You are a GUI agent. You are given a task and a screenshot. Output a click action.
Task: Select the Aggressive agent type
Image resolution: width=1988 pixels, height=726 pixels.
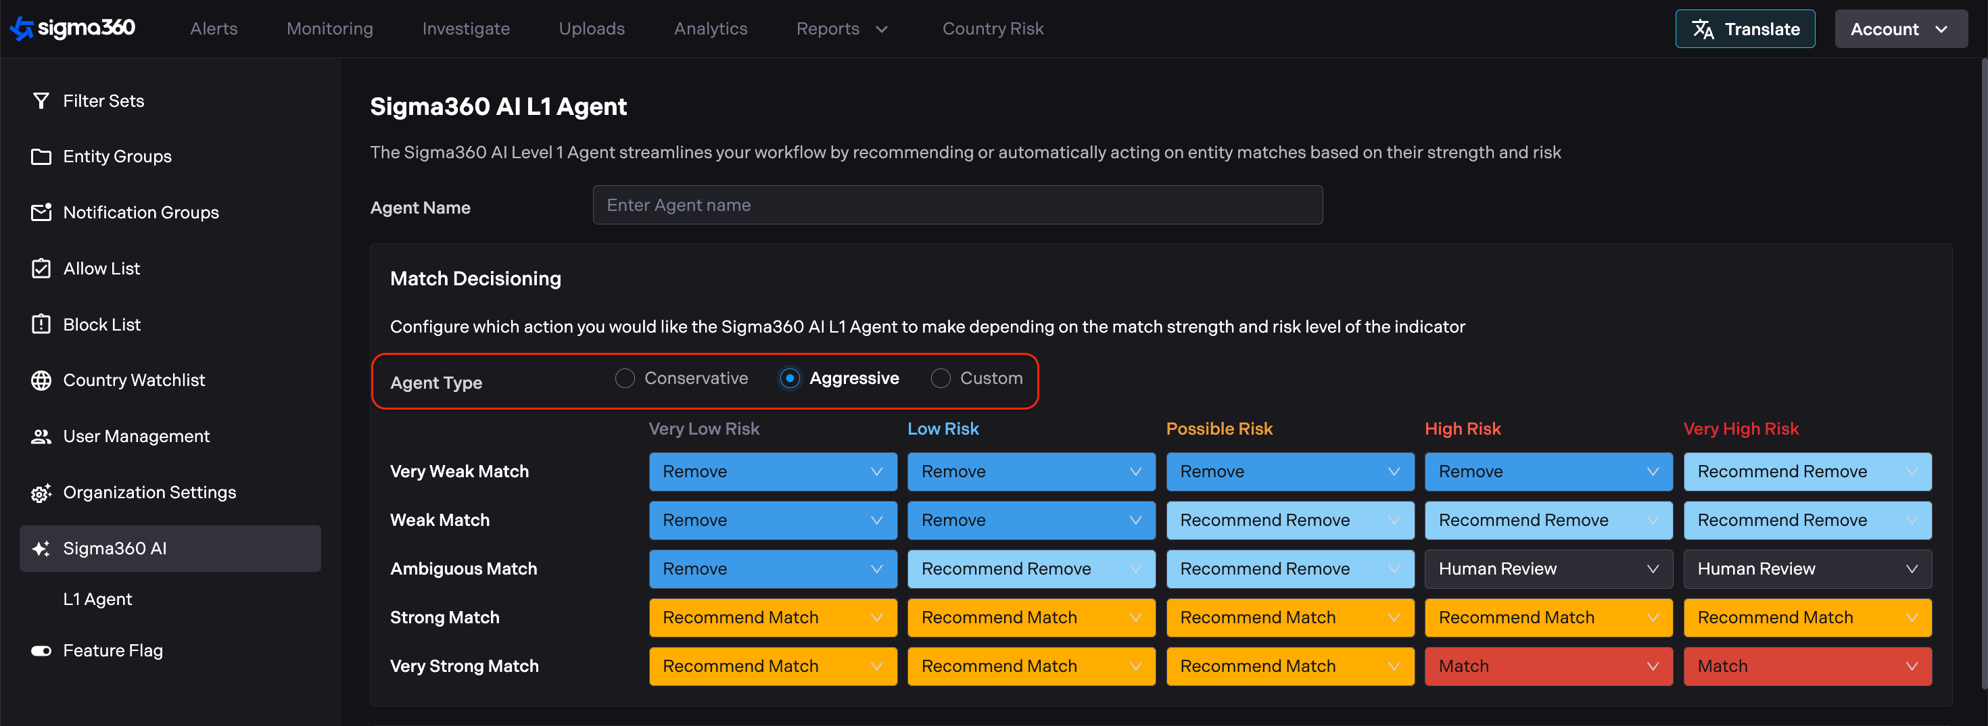(x=788, y=378)
